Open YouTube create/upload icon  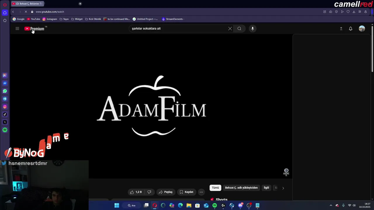pos(341,29)
